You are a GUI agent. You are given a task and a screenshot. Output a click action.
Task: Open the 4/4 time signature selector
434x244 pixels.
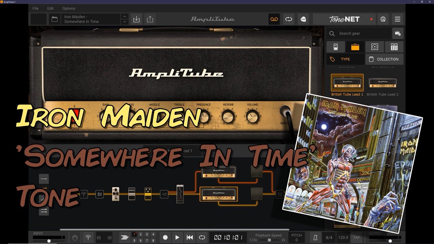point(329,238)
